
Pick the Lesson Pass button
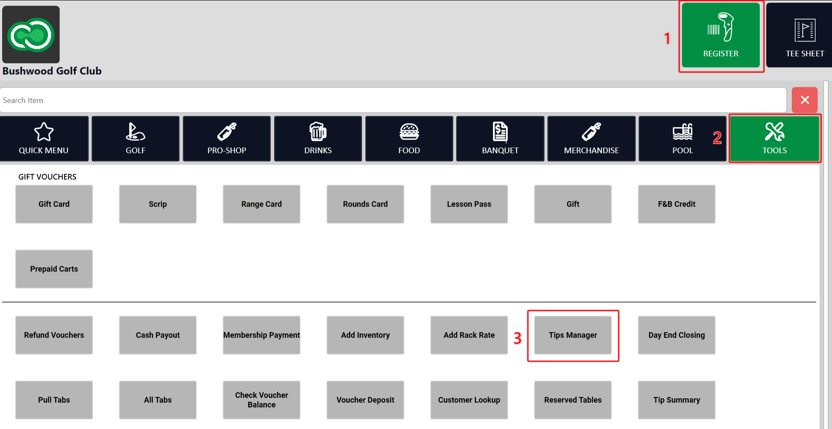(x=469, y=204)
